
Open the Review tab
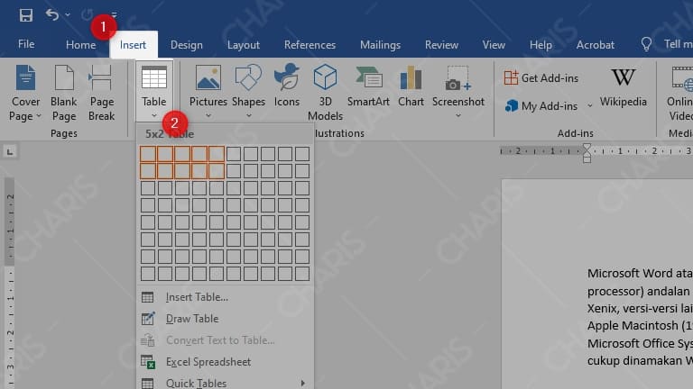click(x=441, y=44)
